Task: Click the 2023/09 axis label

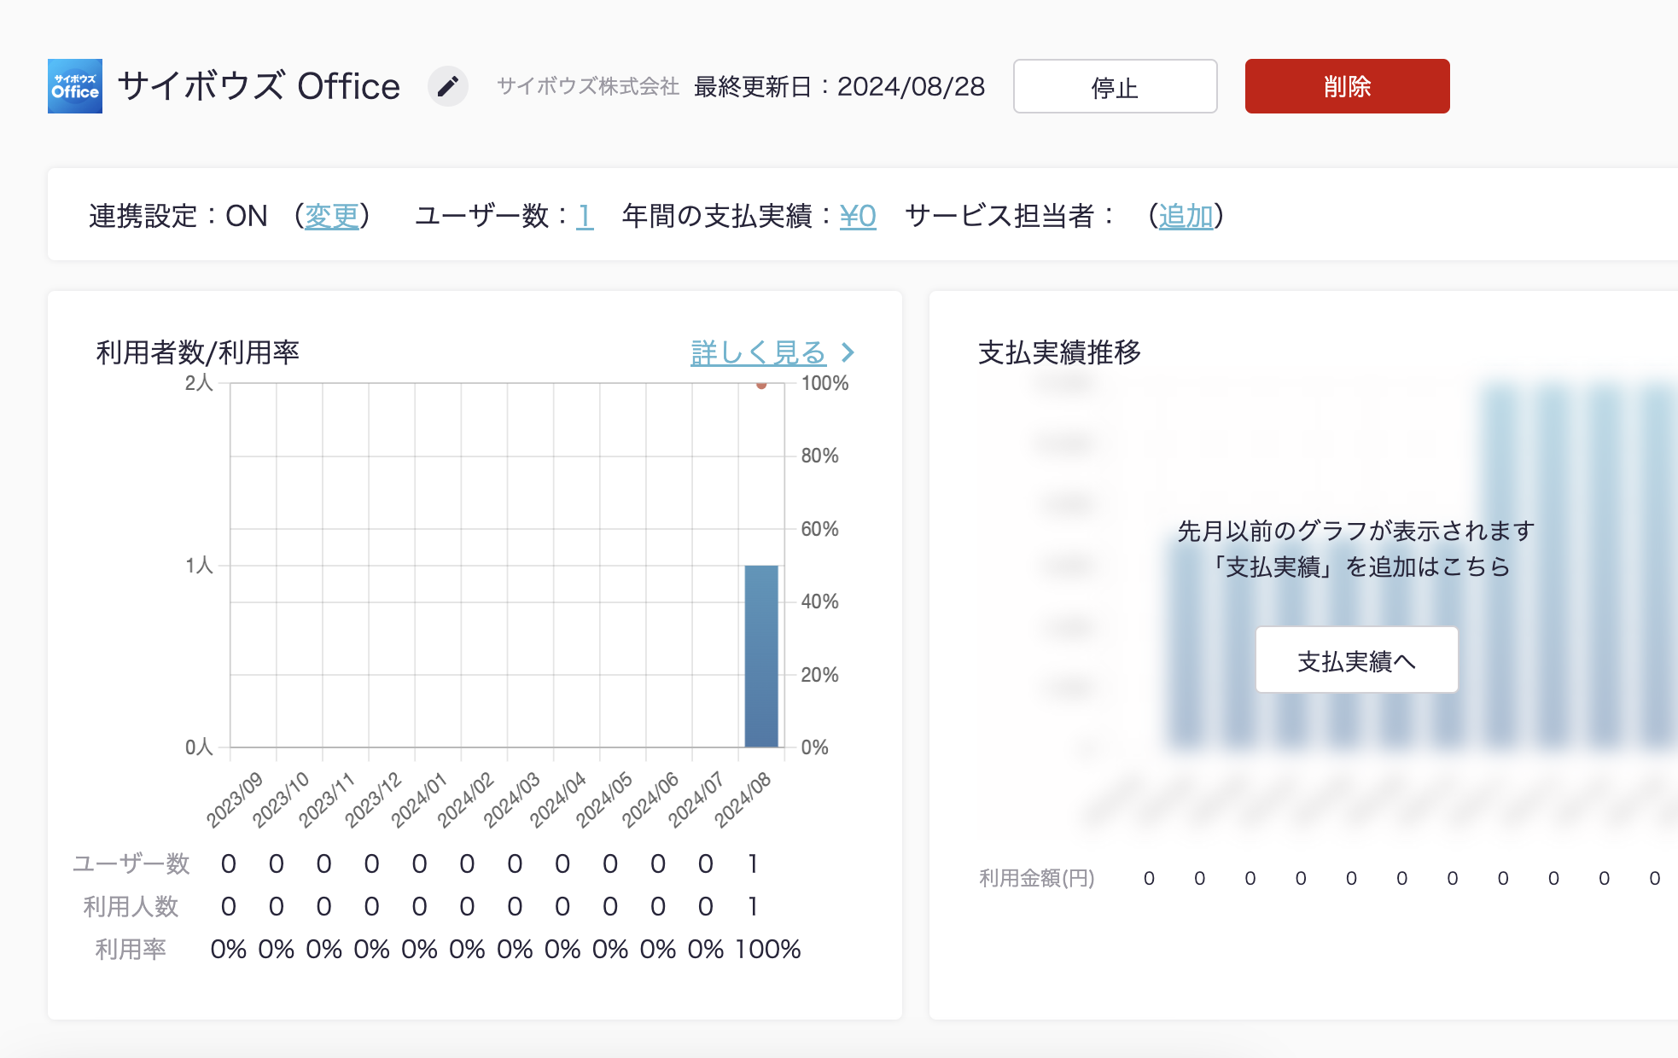Action: pyautogui.click(x=235, y=799)
